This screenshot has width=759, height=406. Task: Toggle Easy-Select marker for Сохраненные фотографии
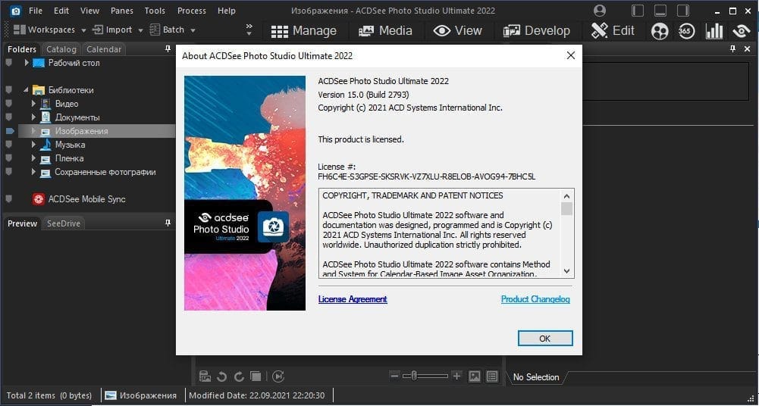click(8, 172)
